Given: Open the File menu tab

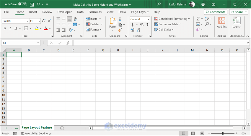Looking at the screenshot, I should 6,12.
